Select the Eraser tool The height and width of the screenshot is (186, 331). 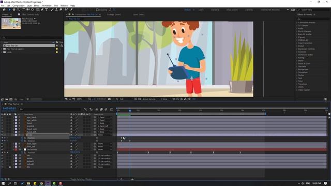tap(61, 10)
